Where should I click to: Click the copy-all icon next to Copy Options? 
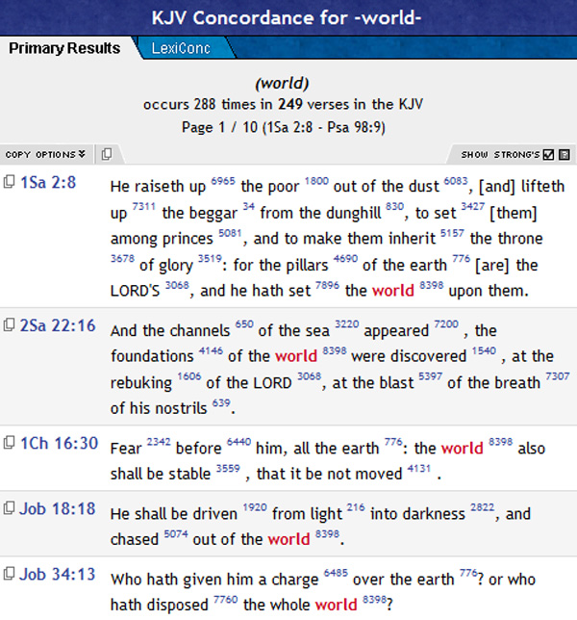(107, 154)
